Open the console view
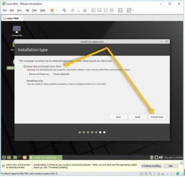This screenshot has height=177, width=185. (120, 10)
